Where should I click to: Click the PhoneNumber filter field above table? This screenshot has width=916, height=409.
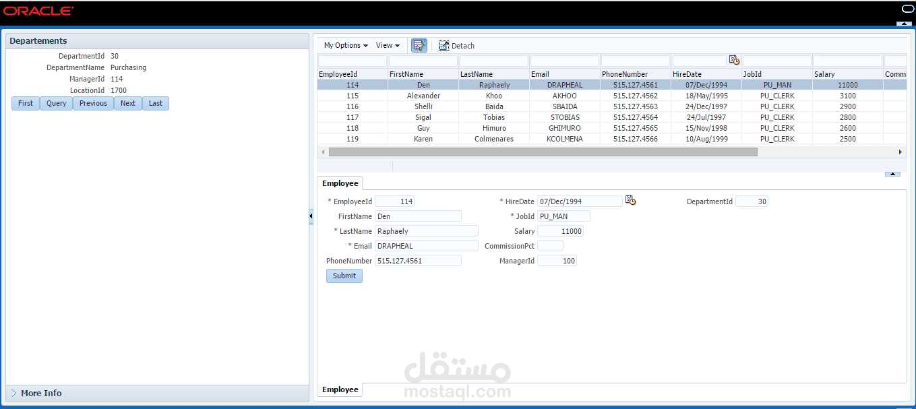[x=636, y=61]
